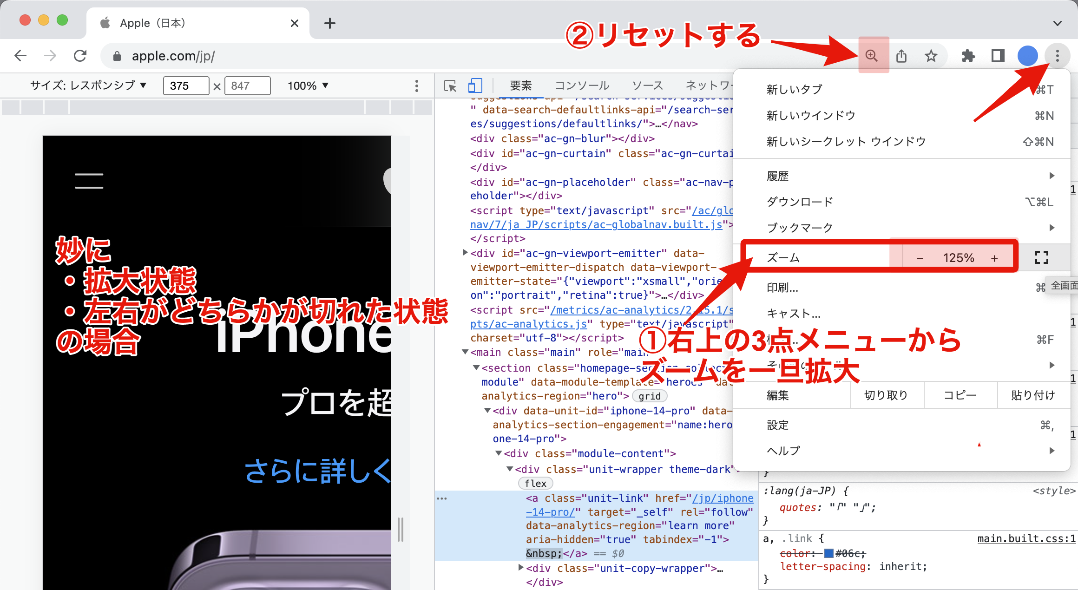Select キャスト... menu item

tap(901, 314)
